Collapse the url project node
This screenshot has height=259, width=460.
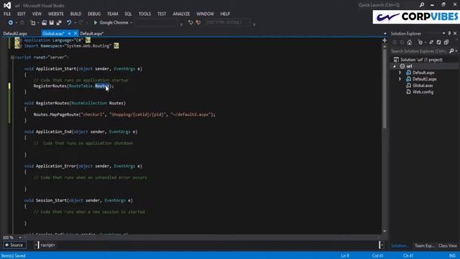point(395,66)
